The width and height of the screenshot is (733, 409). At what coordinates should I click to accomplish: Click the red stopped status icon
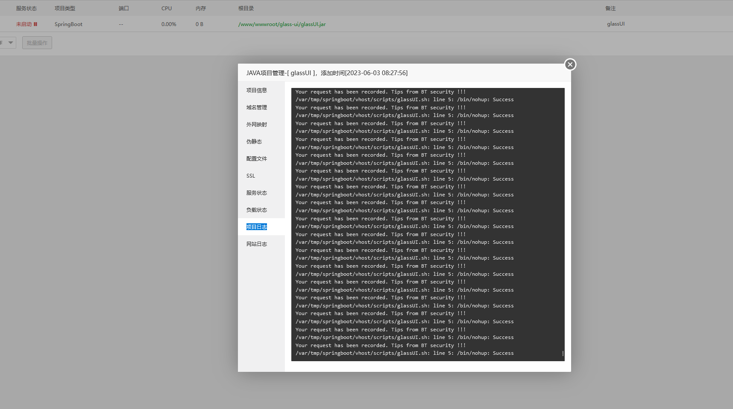[35, 24]
